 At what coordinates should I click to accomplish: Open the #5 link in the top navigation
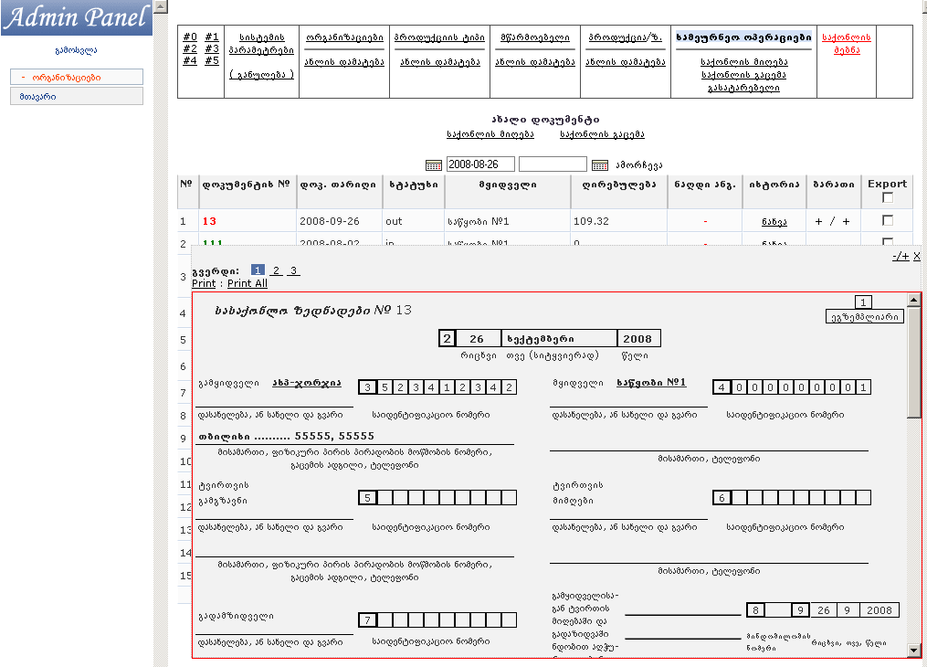click(x=212, y=61)
